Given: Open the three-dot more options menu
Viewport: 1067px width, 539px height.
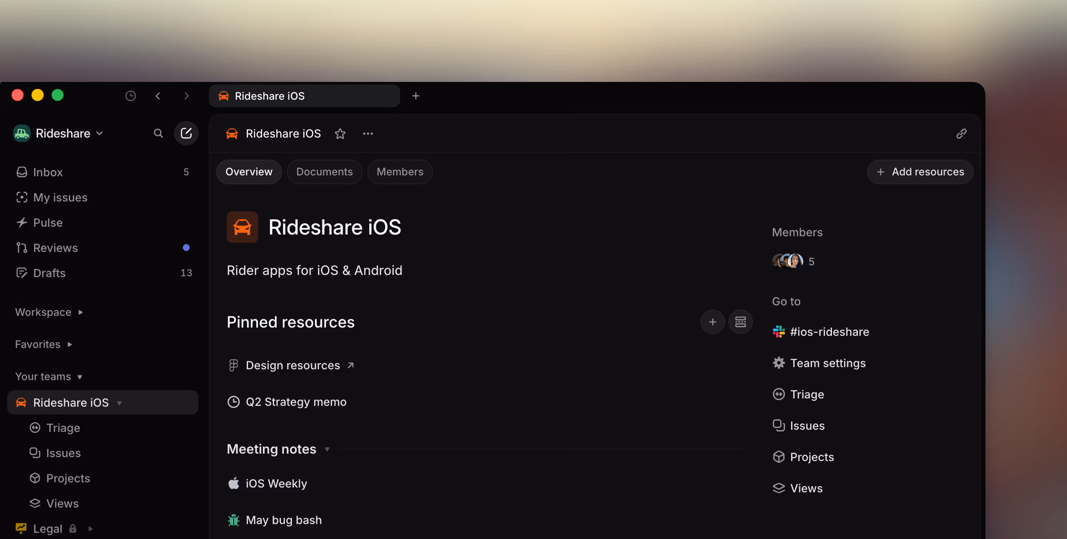Looking at the screenshot, I should pyautogui.click(x=368, y=134).
